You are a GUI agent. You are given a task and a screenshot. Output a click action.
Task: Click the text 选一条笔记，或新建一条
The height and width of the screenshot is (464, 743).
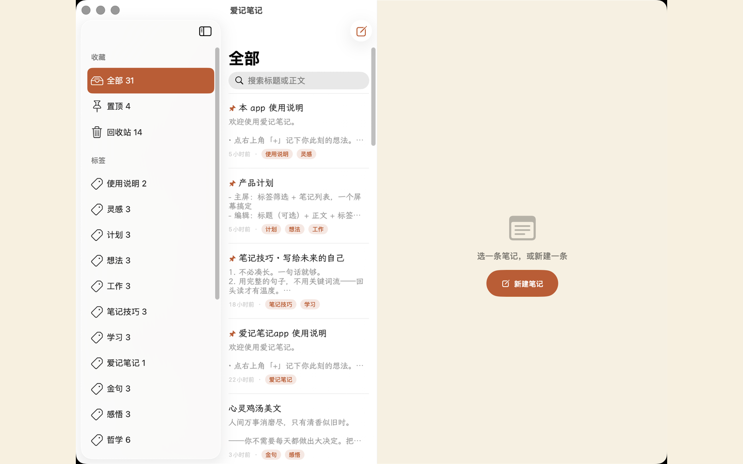[x=522, y=256]
